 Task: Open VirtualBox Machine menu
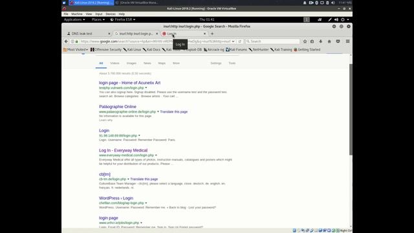pyautogui.click(x=77, y=14)
